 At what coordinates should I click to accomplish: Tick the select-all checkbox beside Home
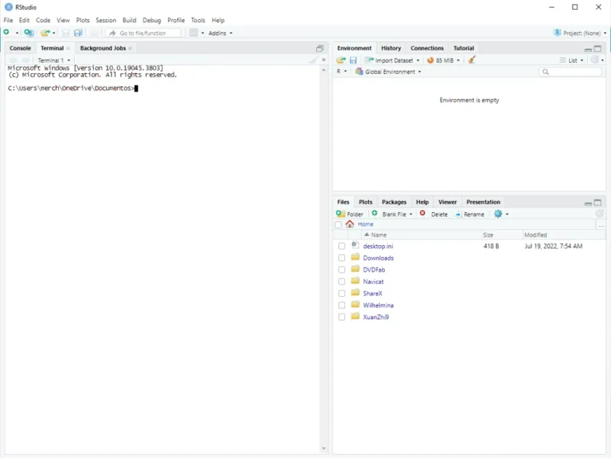point(338,224)
